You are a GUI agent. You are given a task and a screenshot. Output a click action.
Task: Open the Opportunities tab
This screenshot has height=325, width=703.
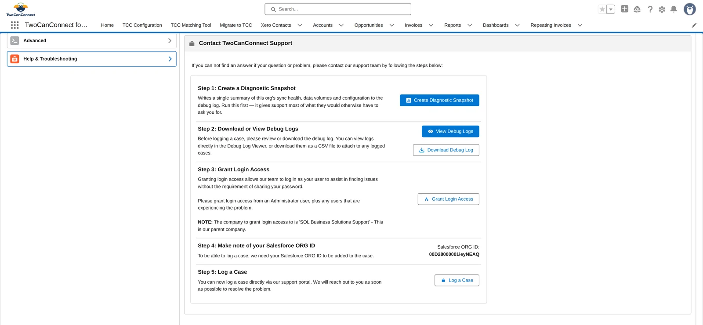369,25
